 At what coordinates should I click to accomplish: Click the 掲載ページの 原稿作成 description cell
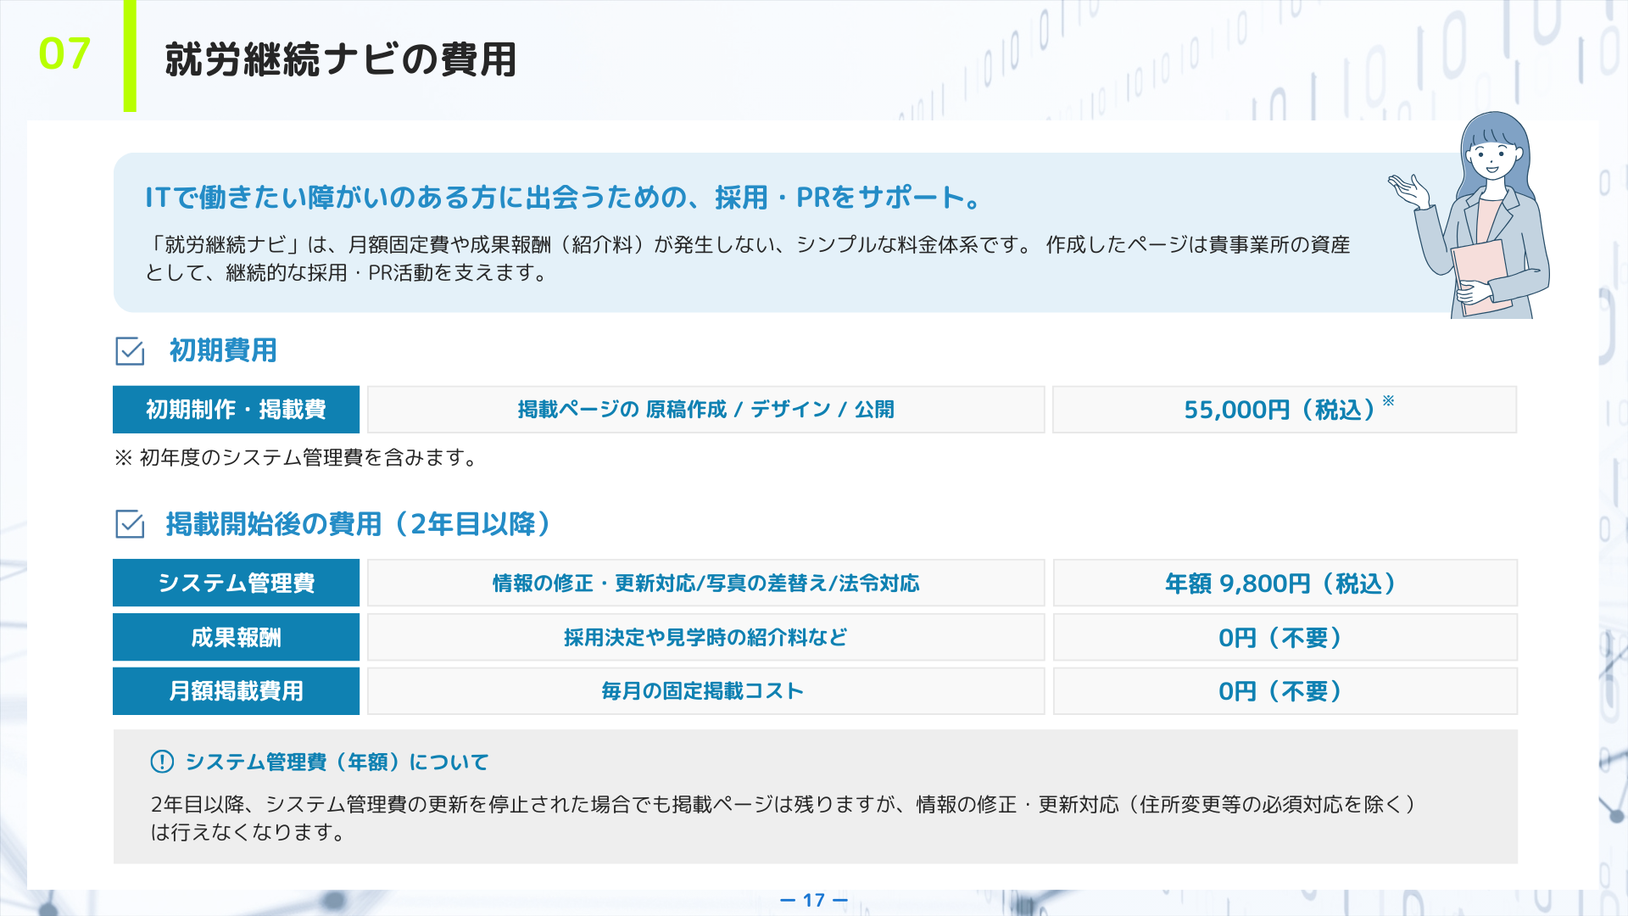click(705, 410)
